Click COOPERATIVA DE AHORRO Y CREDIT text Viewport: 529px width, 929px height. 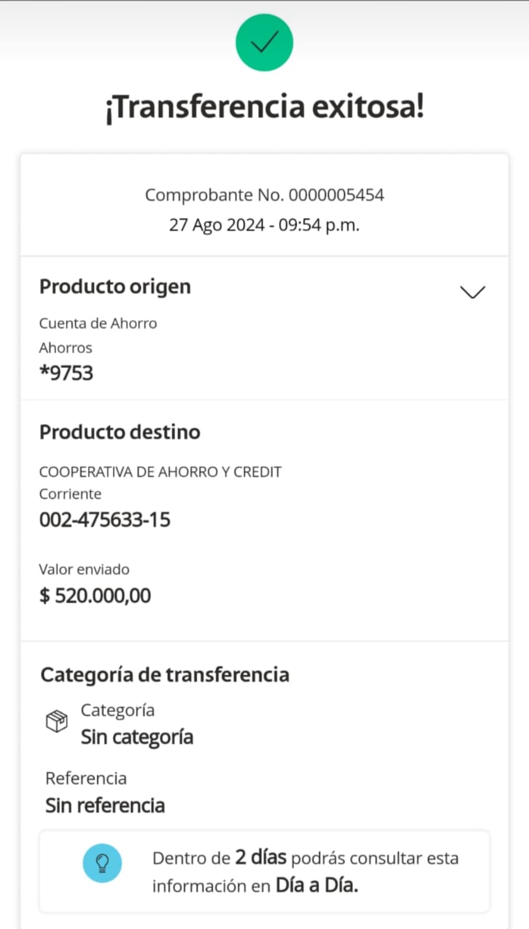pos(160,472)
